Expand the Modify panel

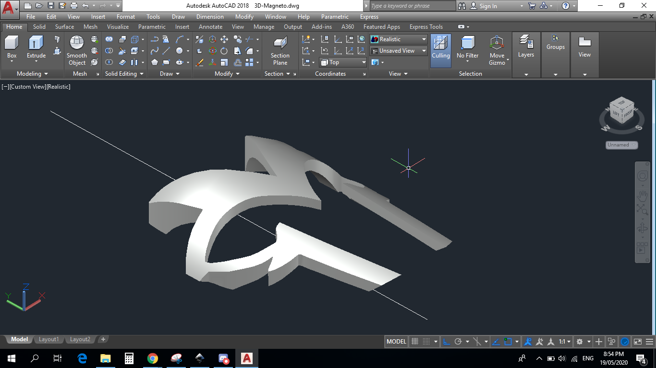tap(227, 74)
